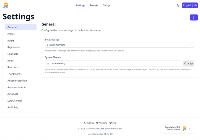Go to Audit Log settings

click(x=13, y=107)
